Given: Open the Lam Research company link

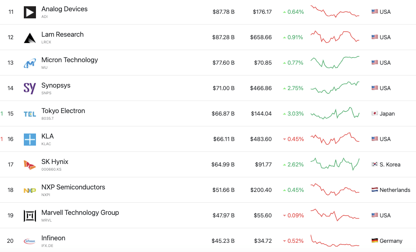Looking at the screenshot, I should pyautogui.click(x=62, y=34).
